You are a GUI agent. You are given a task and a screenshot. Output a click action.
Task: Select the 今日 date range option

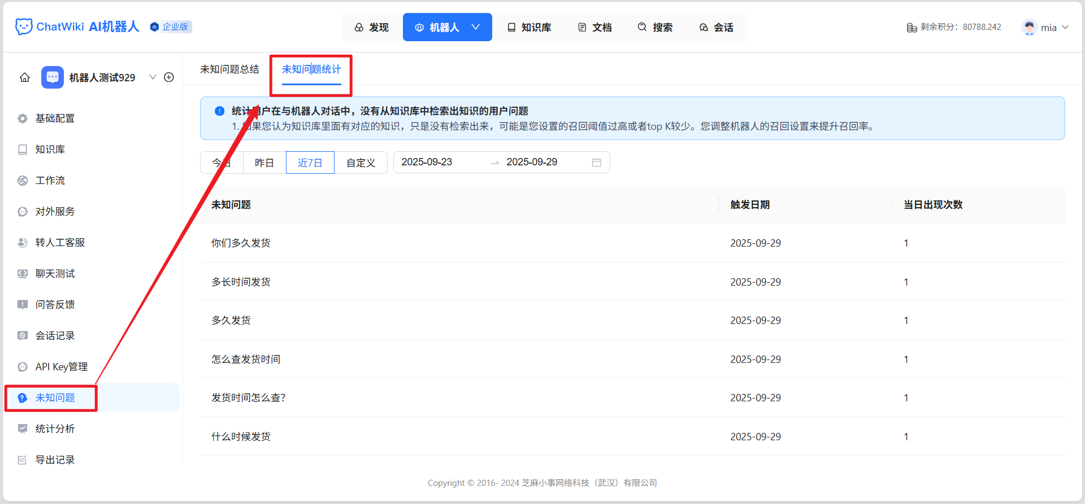click(222, 163)
